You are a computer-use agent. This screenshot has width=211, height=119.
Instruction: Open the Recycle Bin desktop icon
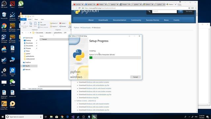[4, 16]
